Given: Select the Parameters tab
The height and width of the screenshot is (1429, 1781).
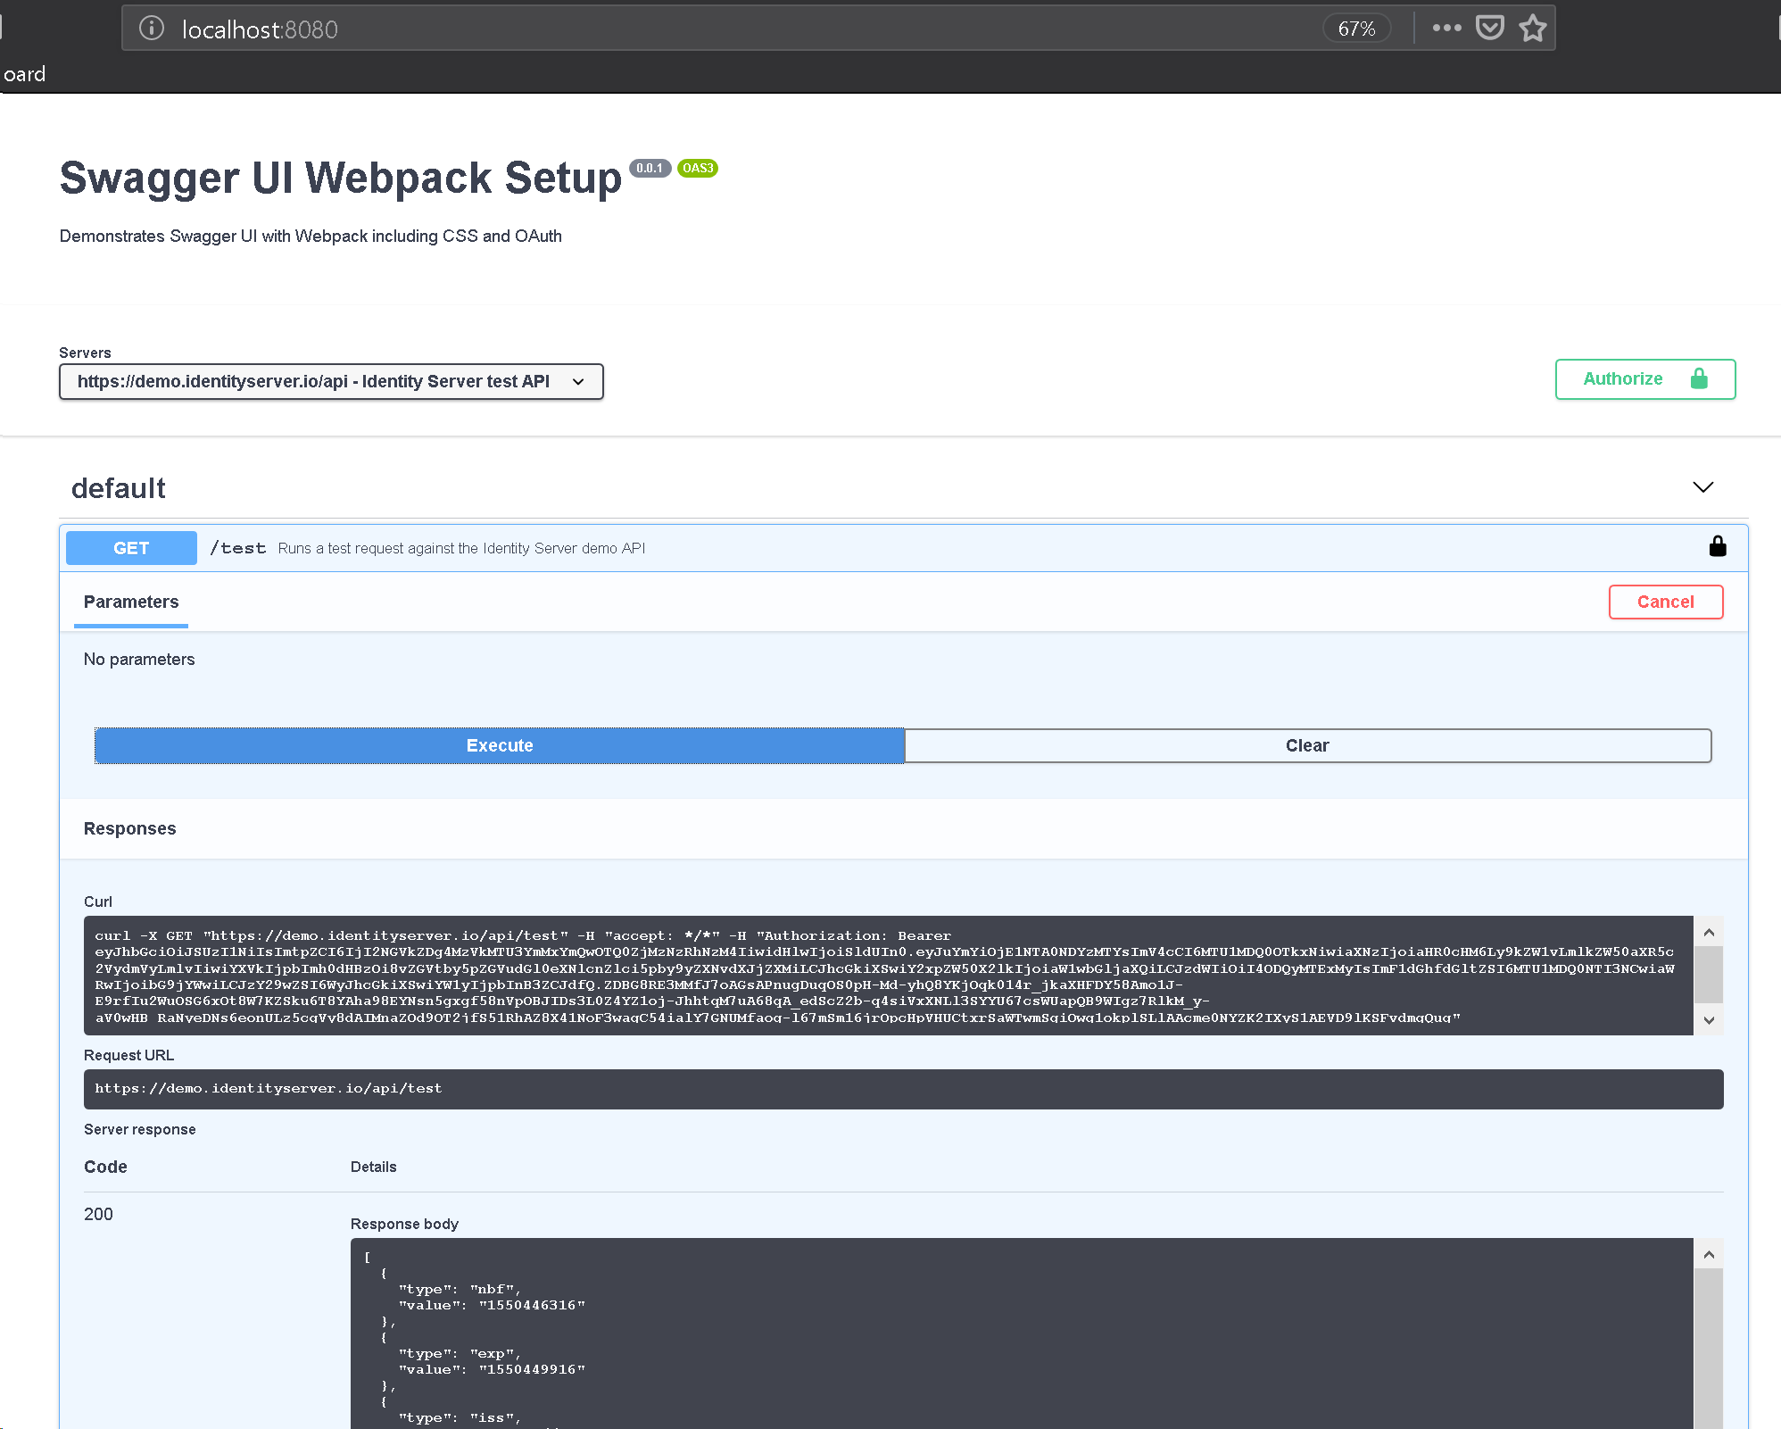Looking at the screenshot, I should point(131,602).
